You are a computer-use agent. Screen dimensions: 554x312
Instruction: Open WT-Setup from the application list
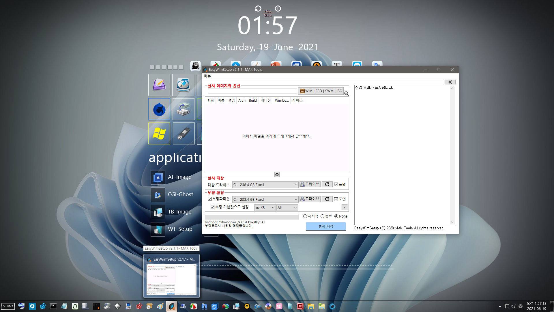point(172,229)
